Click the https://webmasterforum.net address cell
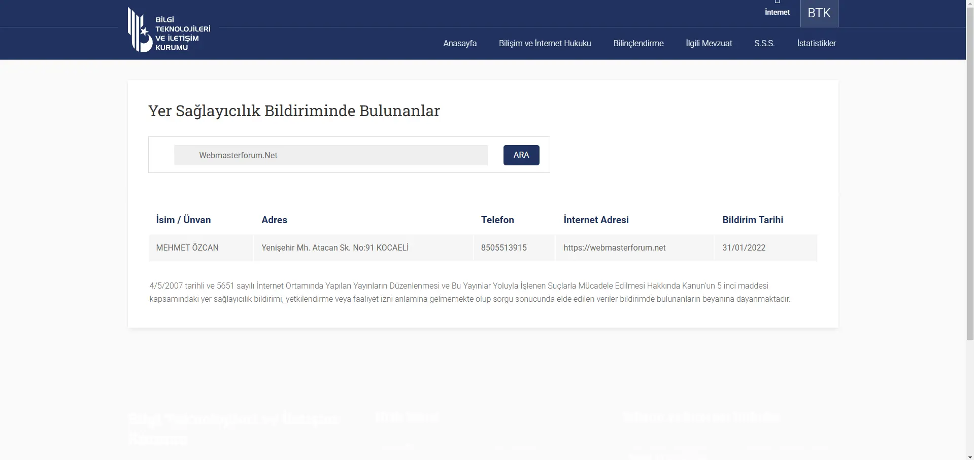This screenshot has height=460, width=974. point(634,248)
